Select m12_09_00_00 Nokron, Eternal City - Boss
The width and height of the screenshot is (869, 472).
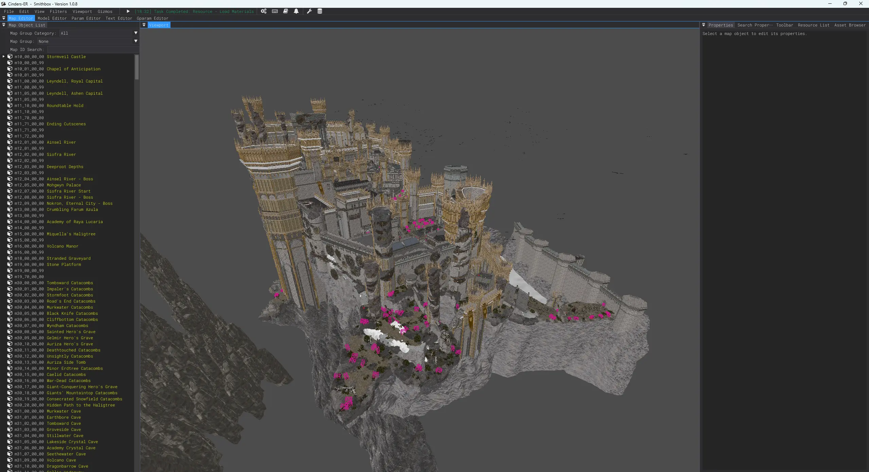(64, 203)
